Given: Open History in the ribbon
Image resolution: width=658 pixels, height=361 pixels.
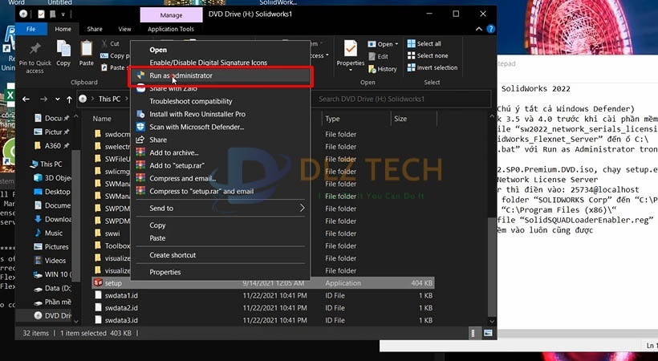Looking at the screenshot, I should [x=382, y=69].
